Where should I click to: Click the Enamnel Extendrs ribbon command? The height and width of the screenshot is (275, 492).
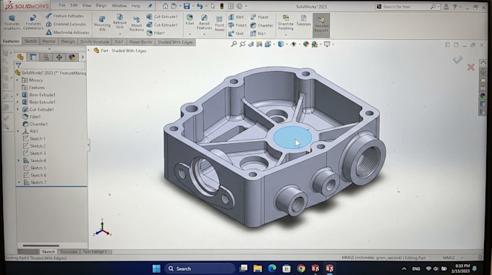[66, 24]
